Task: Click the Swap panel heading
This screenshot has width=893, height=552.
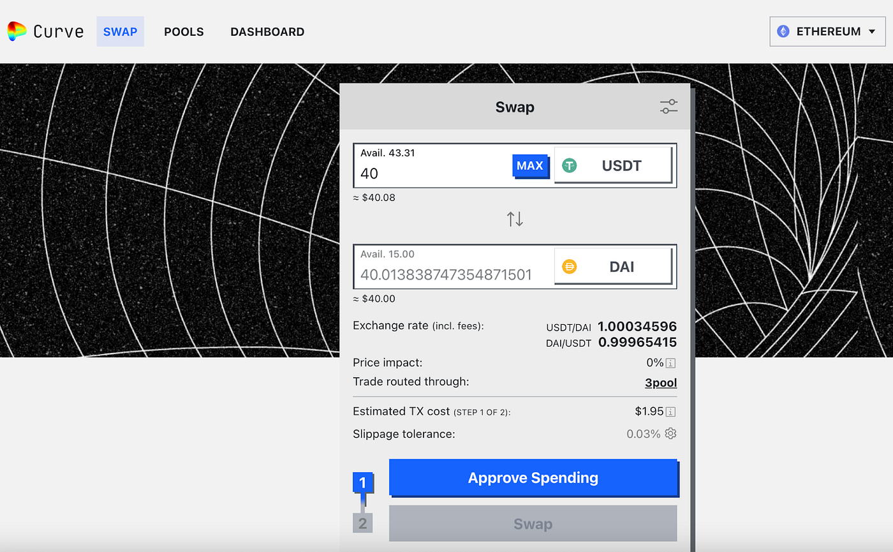Action: 515,107
